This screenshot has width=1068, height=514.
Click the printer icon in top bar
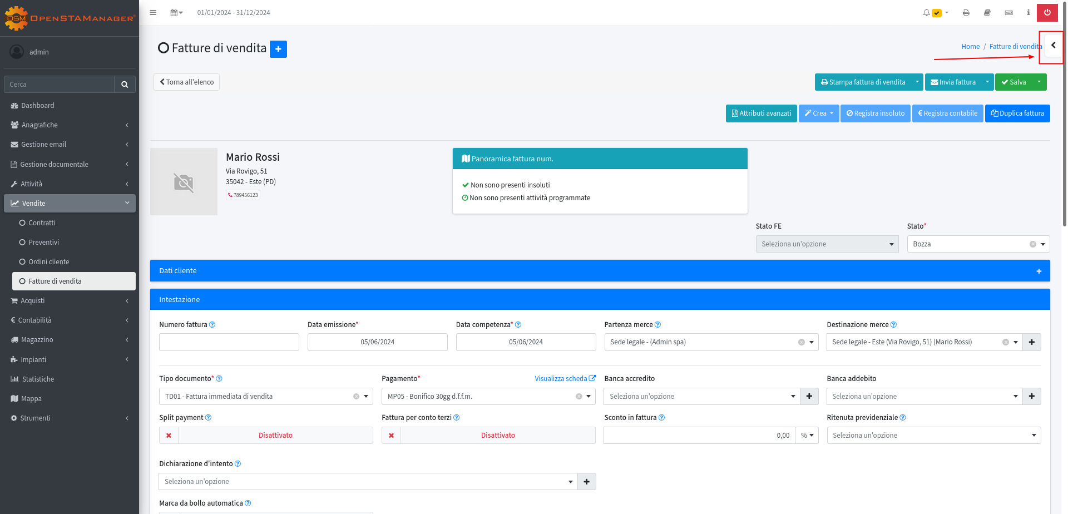pyautogui.click(x=966, y=13)
